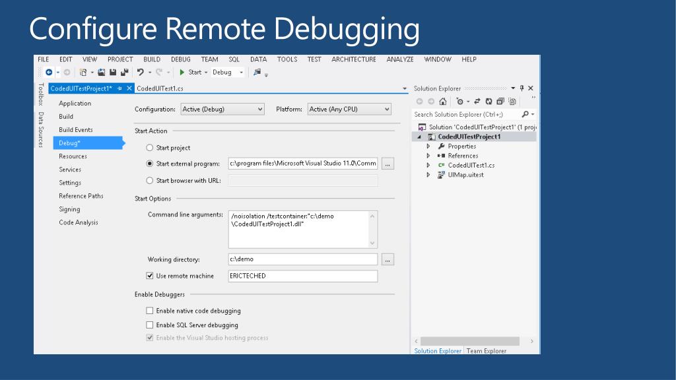Click Sync with Active Document icon

point(477,102)
